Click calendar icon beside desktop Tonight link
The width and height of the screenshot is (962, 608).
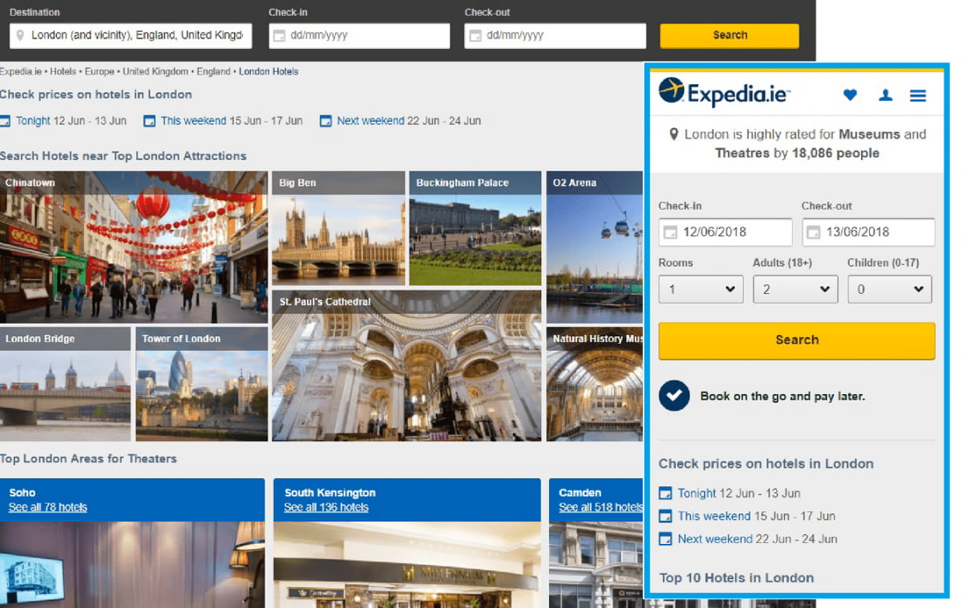(x=5, y=121)
